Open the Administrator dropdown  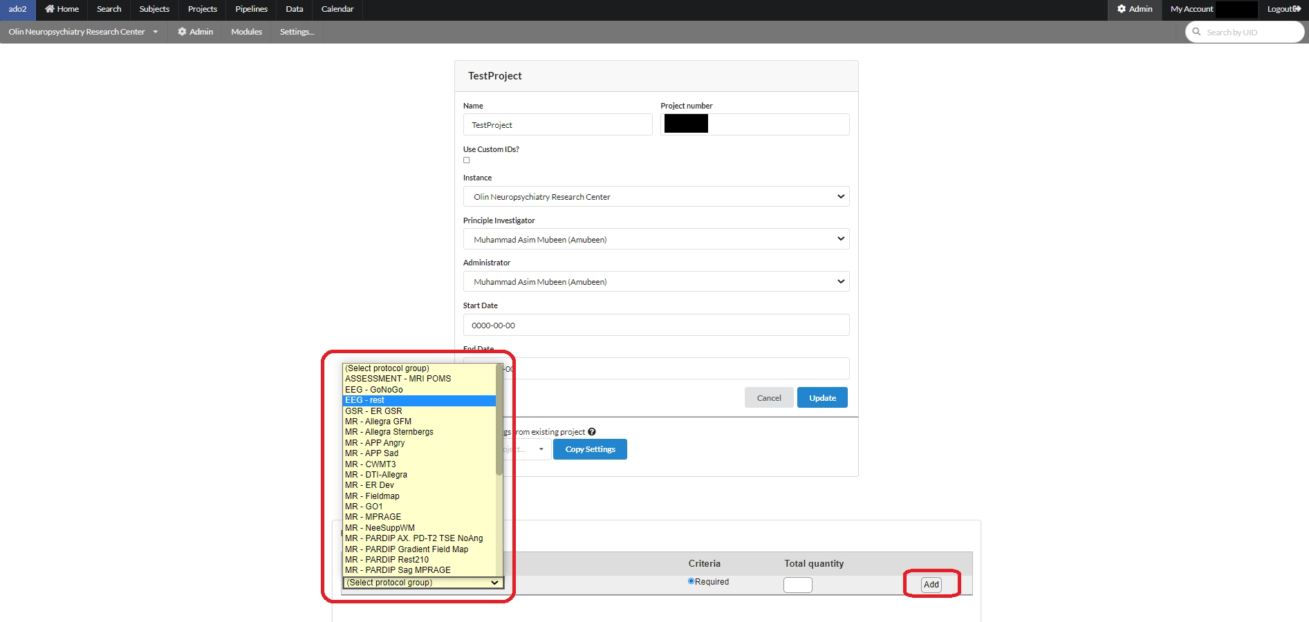coord(656,282)
